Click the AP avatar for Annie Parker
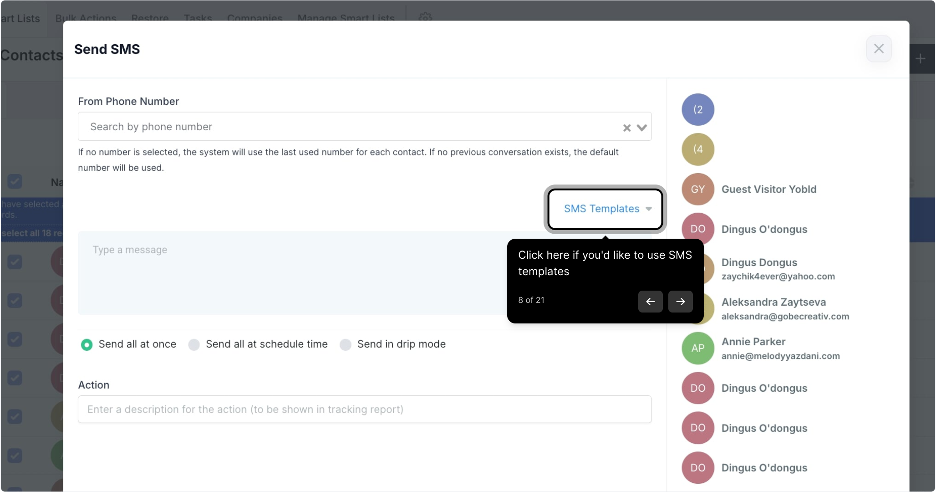 point(697,348)
